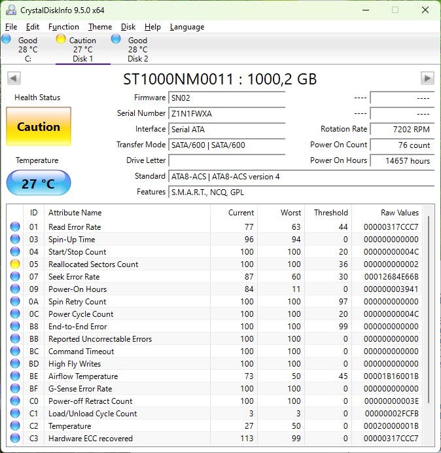Screen dimensions: 441x453
Task: Click the yellow Caution health status button
Action: pyautogui.click(x=38, y=127)
